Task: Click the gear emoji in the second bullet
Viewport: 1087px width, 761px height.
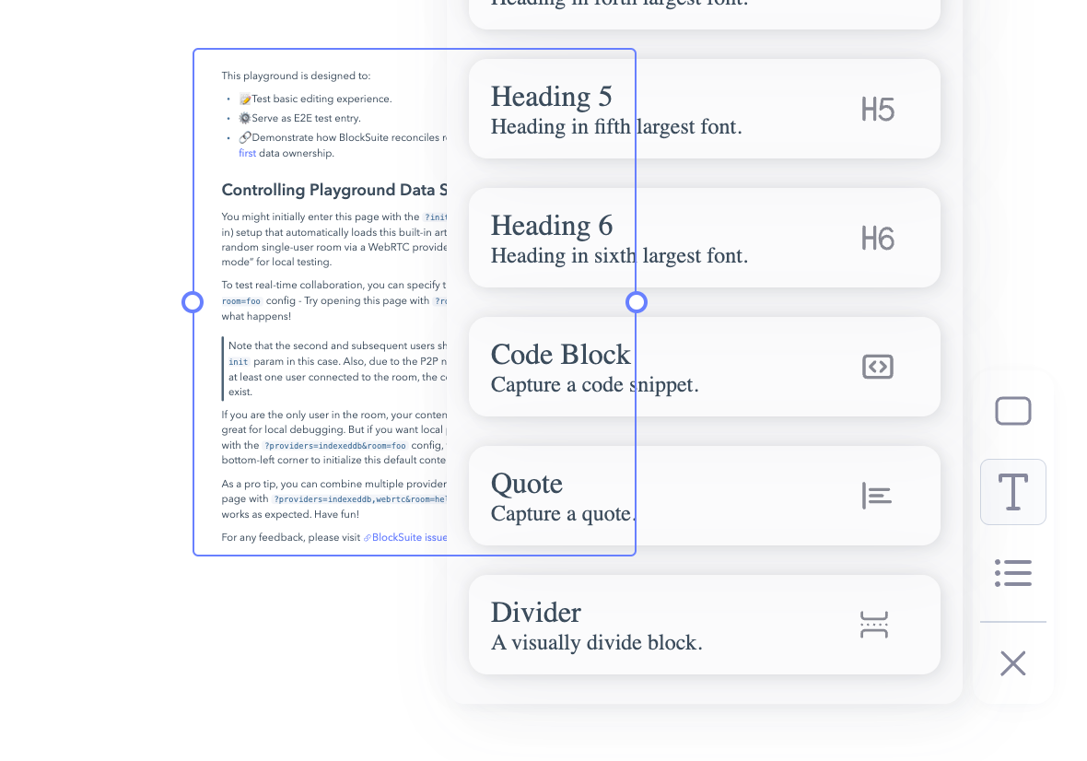Action: click(x=244, y=117)
